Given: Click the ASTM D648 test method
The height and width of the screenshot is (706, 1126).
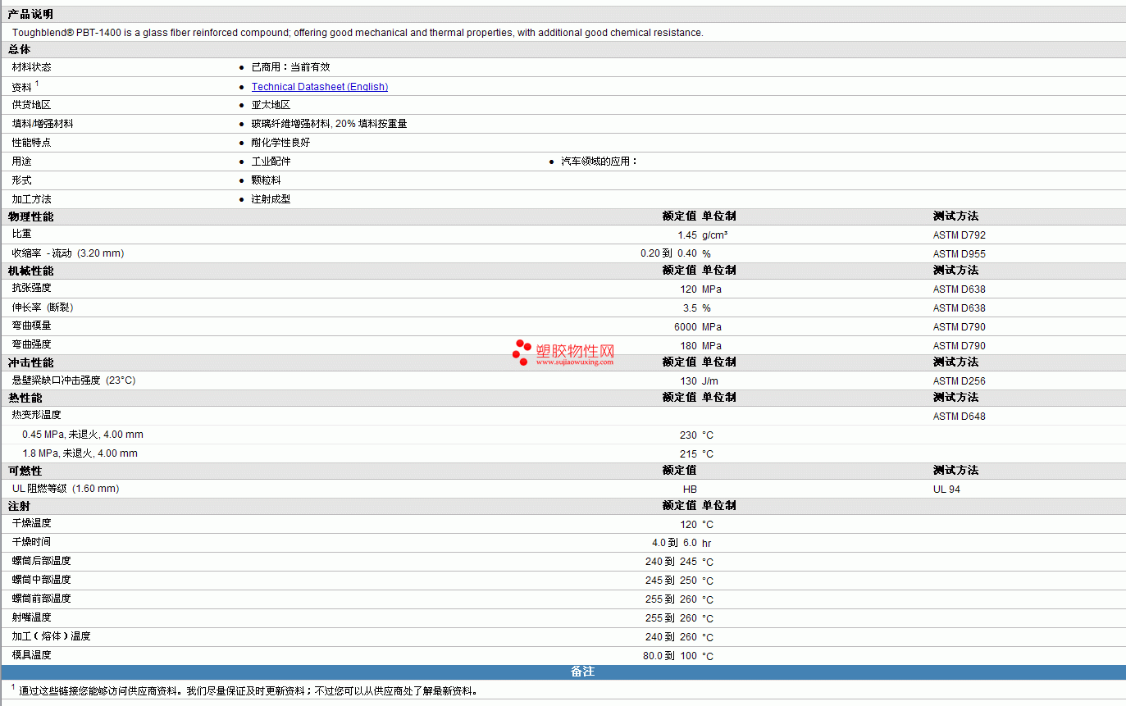Looking at the screenshot, I should (x=960, y=417).
